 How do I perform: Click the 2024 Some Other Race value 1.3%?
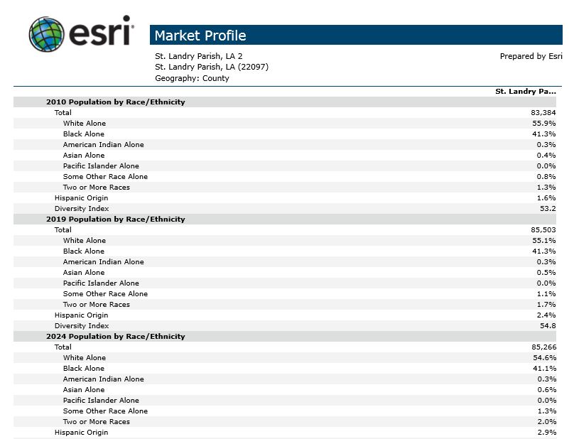547,411
